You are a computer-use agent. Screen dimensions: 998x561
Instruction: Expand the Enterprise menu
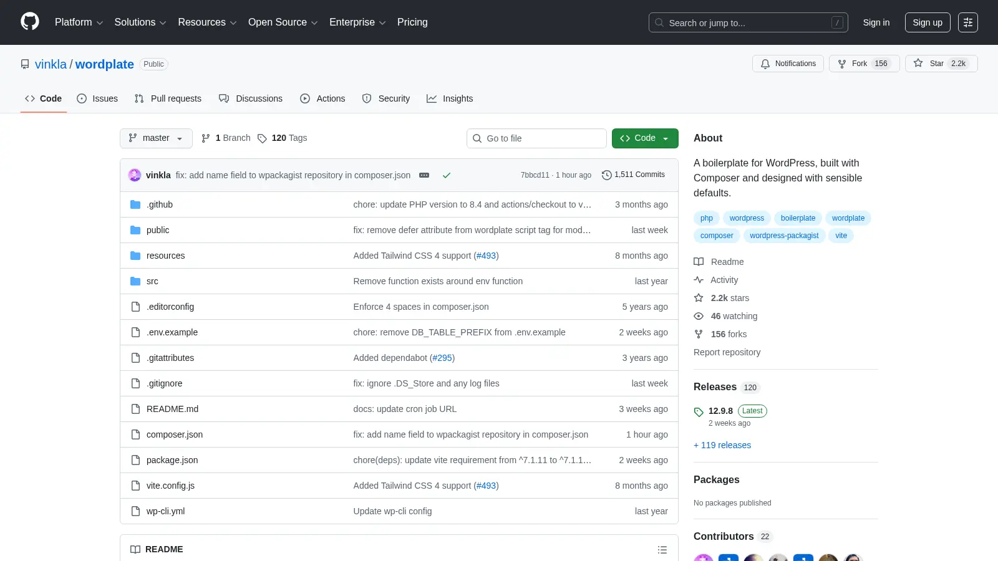click(x=357, y=22)
